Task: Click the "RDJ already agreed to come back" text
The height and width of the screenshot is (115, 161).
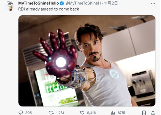Action: tap(49, 9)
